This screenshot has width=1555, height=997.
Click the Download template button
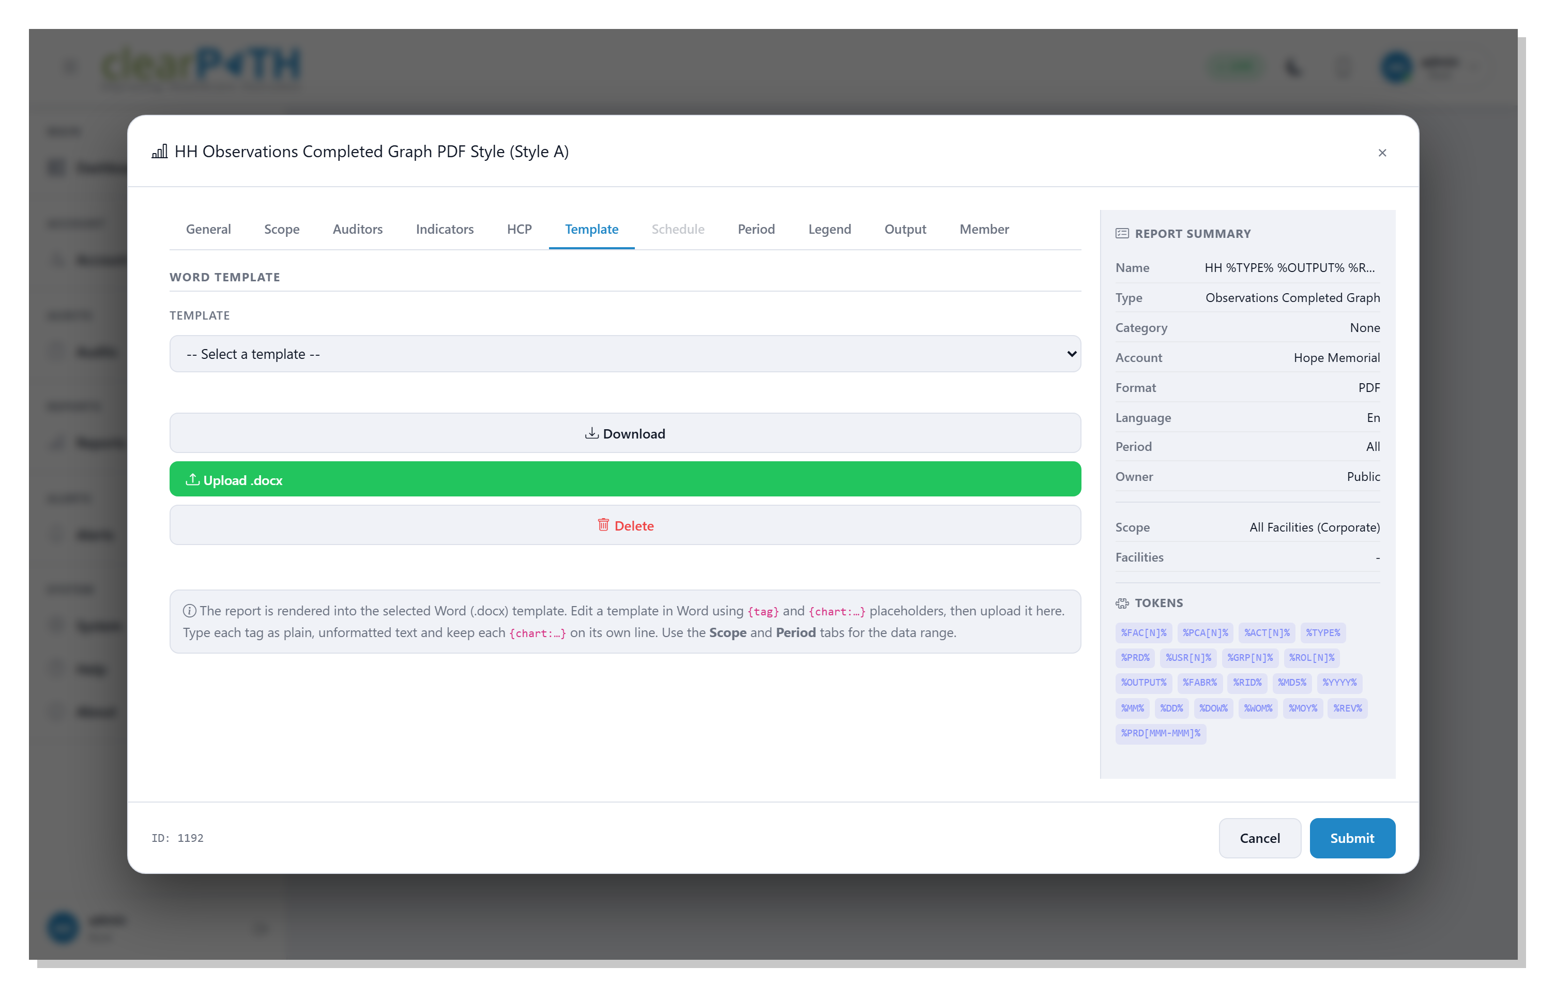tap(624, 433)
